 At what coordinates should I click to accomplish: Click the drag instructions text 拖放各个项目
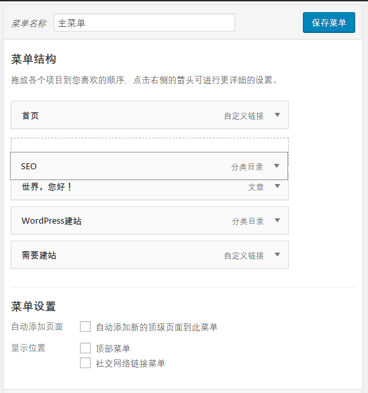click(144, 80)
